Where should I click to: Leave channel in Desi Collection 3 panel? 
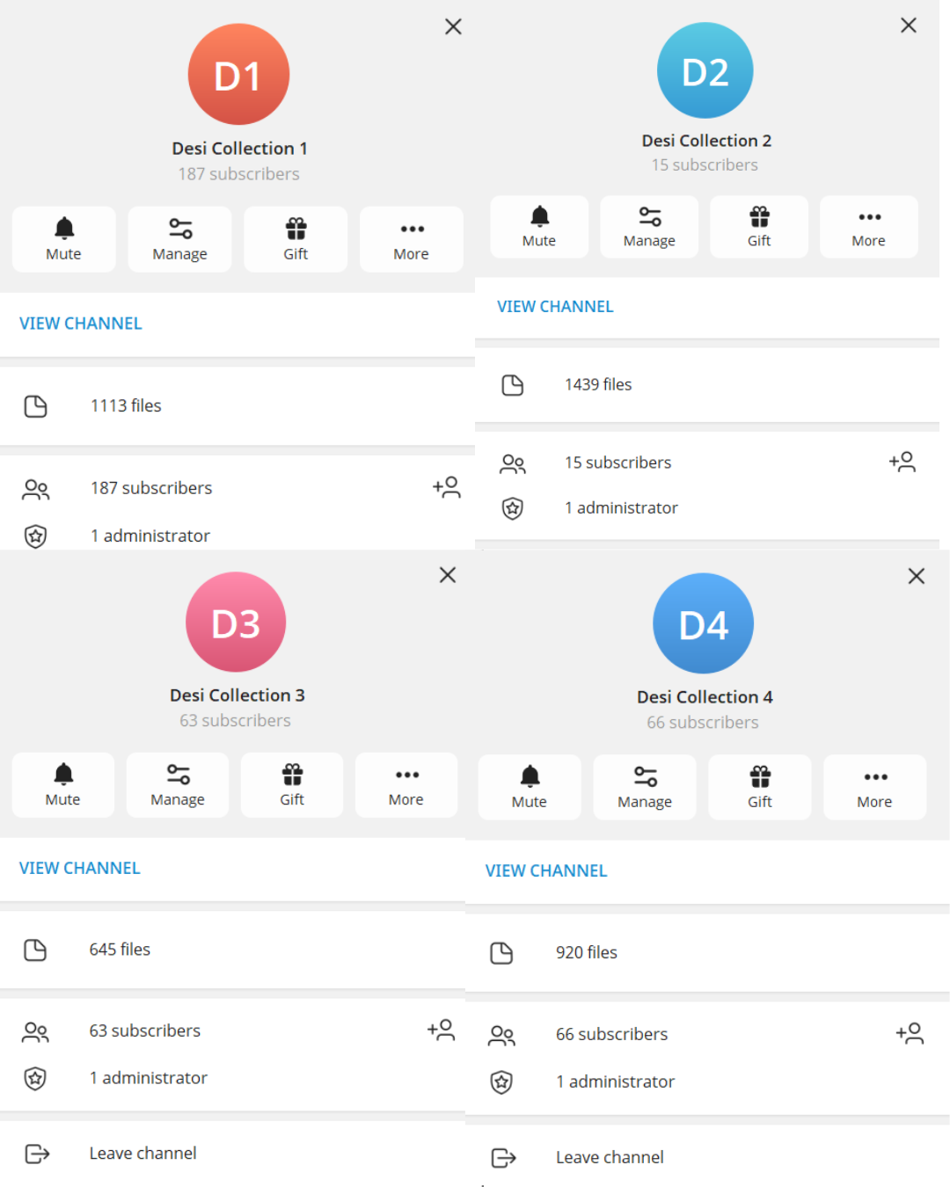coord(232,1154)
